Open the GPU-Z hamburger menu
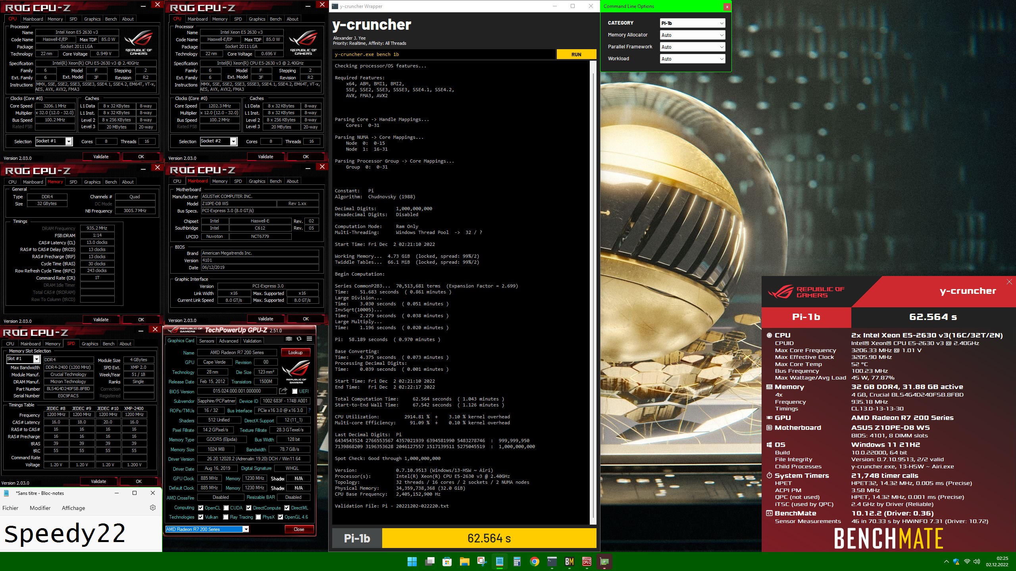 click(310, 339)
